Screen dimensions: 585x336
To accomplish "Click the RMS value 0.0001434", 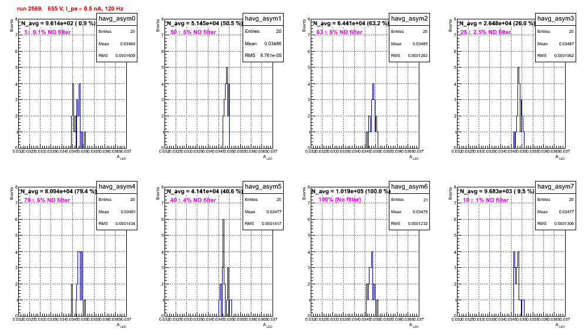I will click(125, 224).
